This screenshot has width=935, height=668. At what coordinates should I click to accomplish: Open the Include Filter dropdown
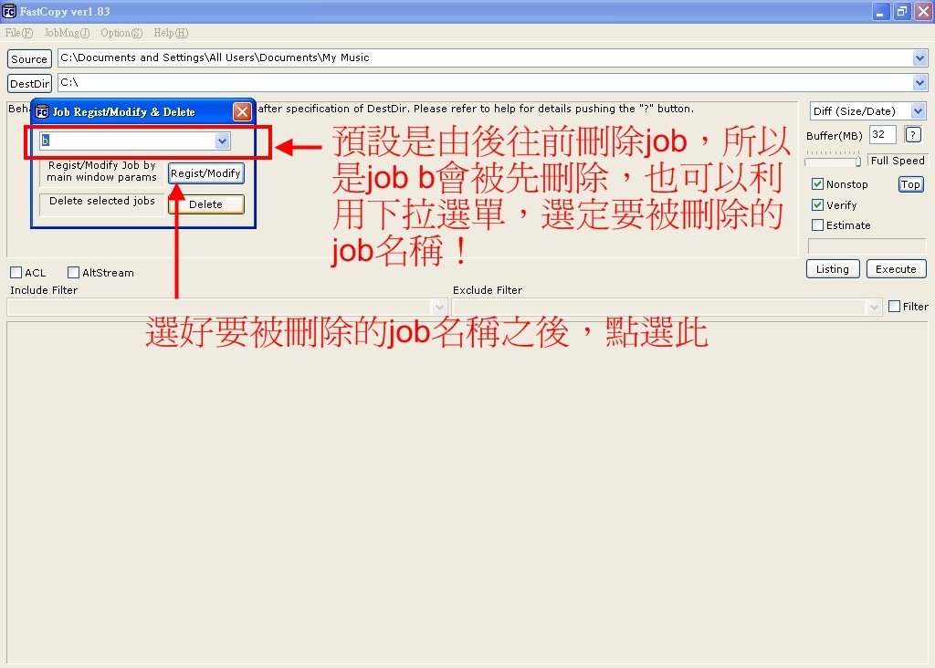pyautogui.click(x=439, y=308)
